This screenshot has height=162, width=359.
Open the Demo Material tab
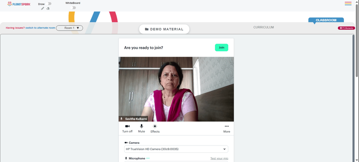164,29
